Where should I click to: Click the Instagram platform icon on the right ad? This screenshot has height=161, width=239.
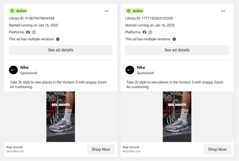(x=150, y=32)
